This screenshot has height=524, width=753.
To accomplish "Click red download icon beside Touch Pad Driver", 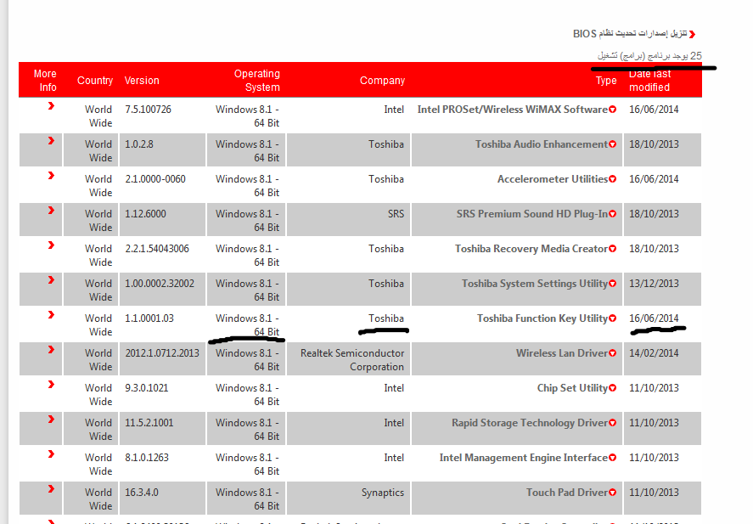I will [x=612, y=493].
